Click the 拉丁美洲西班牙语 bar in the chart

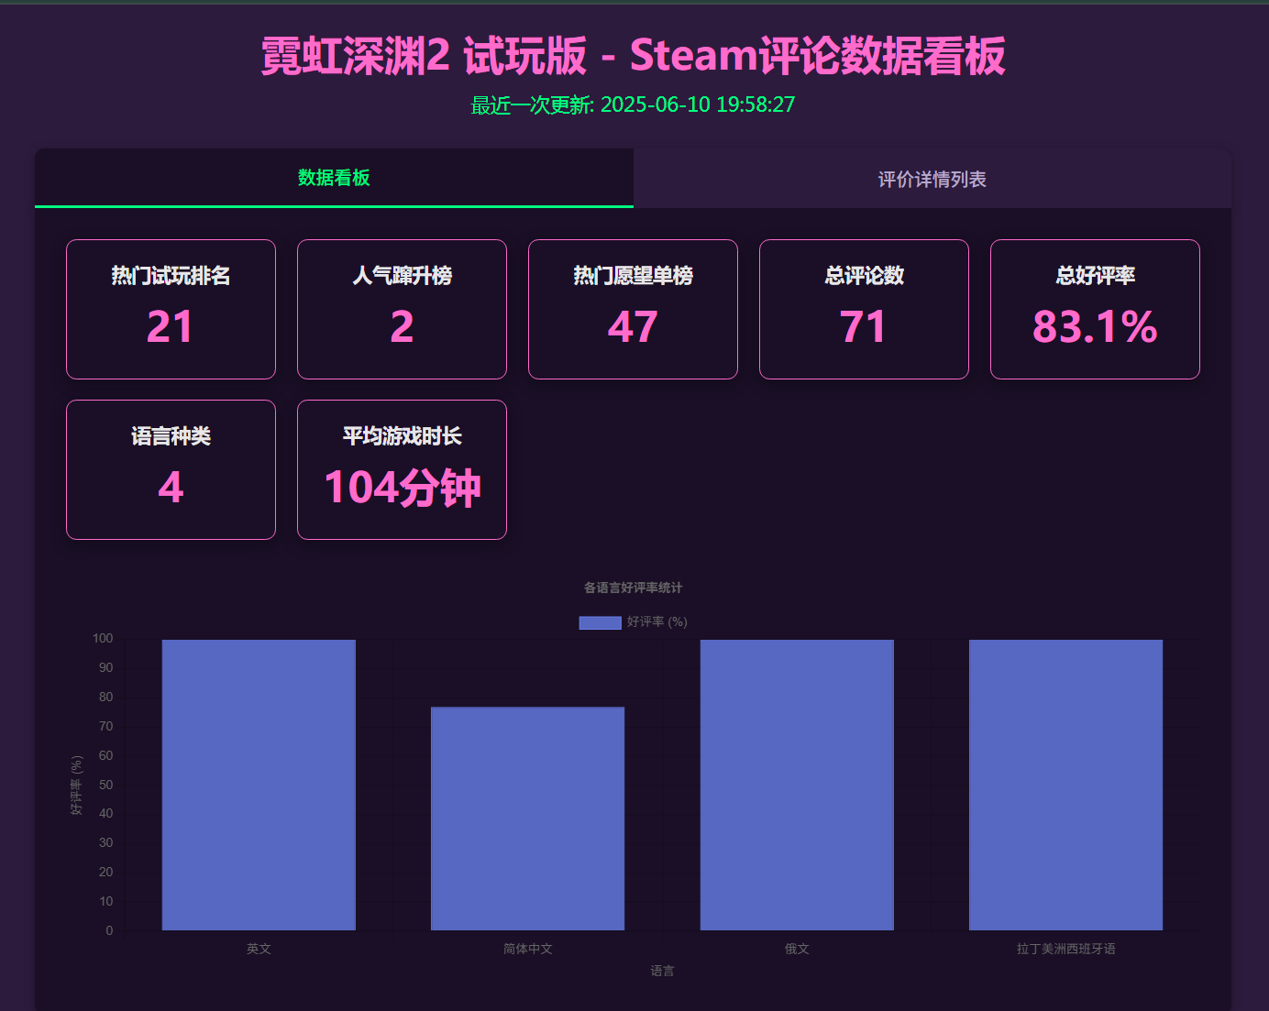[1065, 785]
